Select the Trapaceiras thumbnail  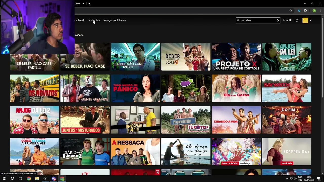click(x=287, y=151)
